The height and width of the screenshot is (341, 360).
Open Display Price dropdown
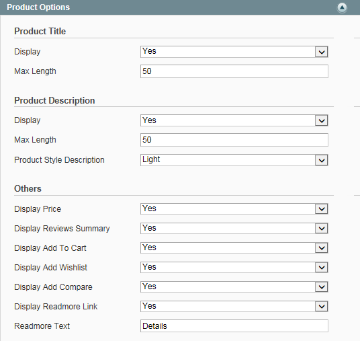pyautogui.click(x=234, y=209)
